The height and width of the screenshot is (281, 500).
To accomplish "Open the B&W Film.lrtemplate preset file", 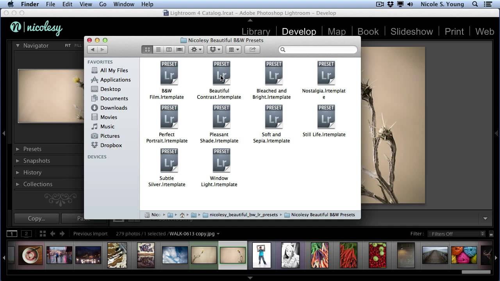I will (169, 73).
